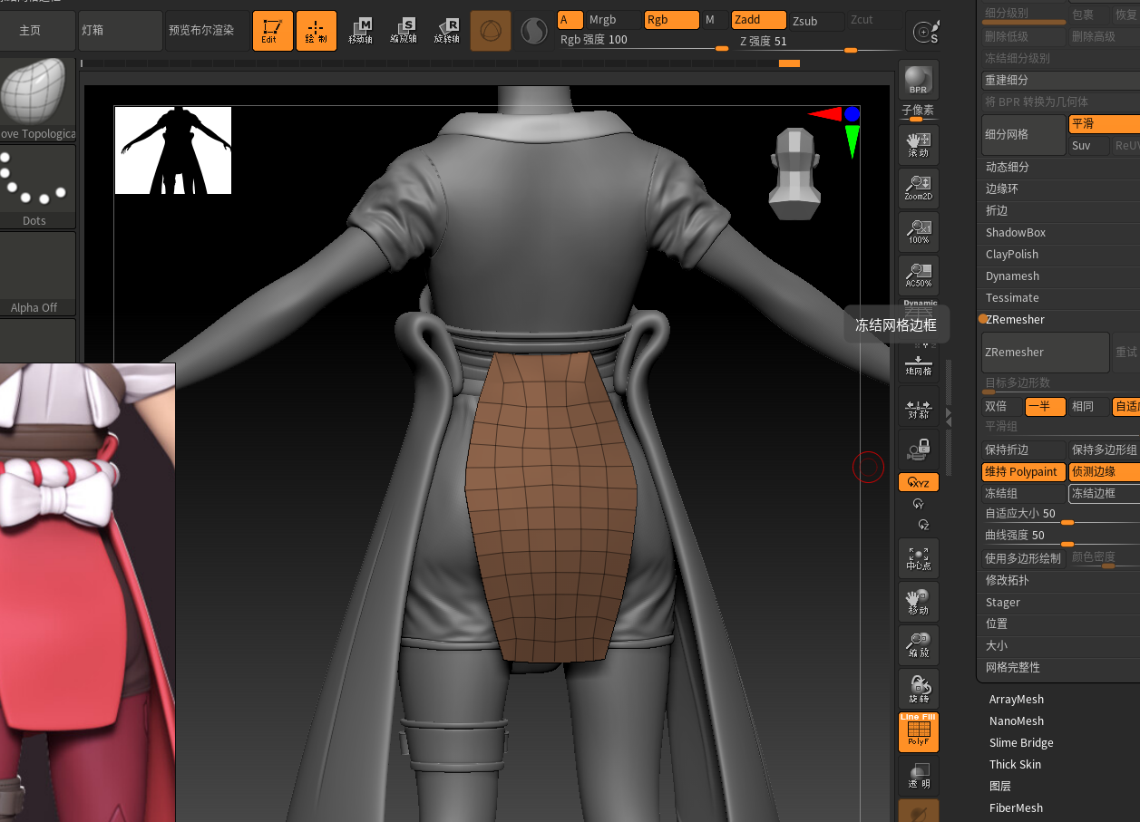Expand the ClayPolish section
This screenshot has height=822, width=1140.
1012,255
